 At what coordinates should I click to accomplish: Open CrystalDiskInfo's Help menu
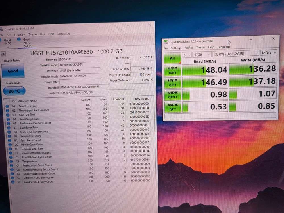tap(51, 34)
